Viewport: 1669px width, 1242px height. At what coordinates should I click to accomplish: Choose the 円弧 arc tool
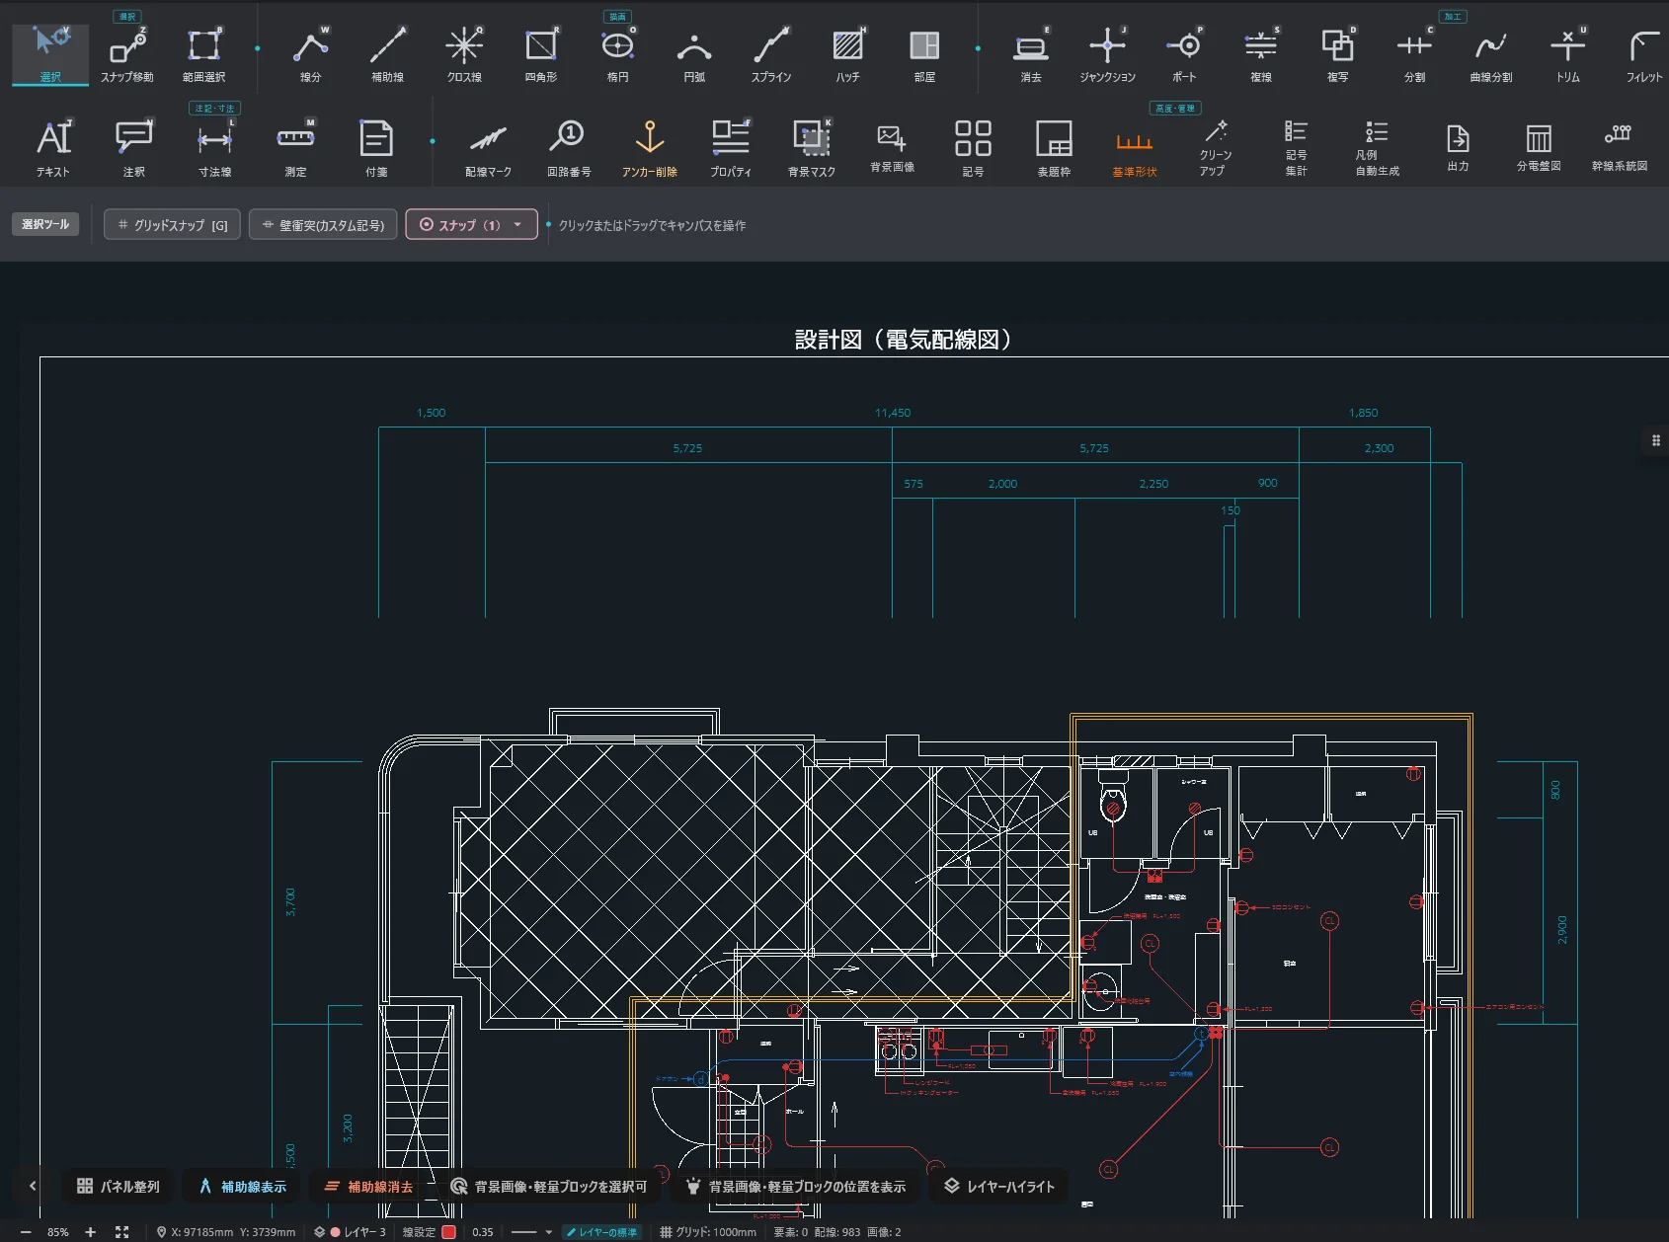(694, 54)
